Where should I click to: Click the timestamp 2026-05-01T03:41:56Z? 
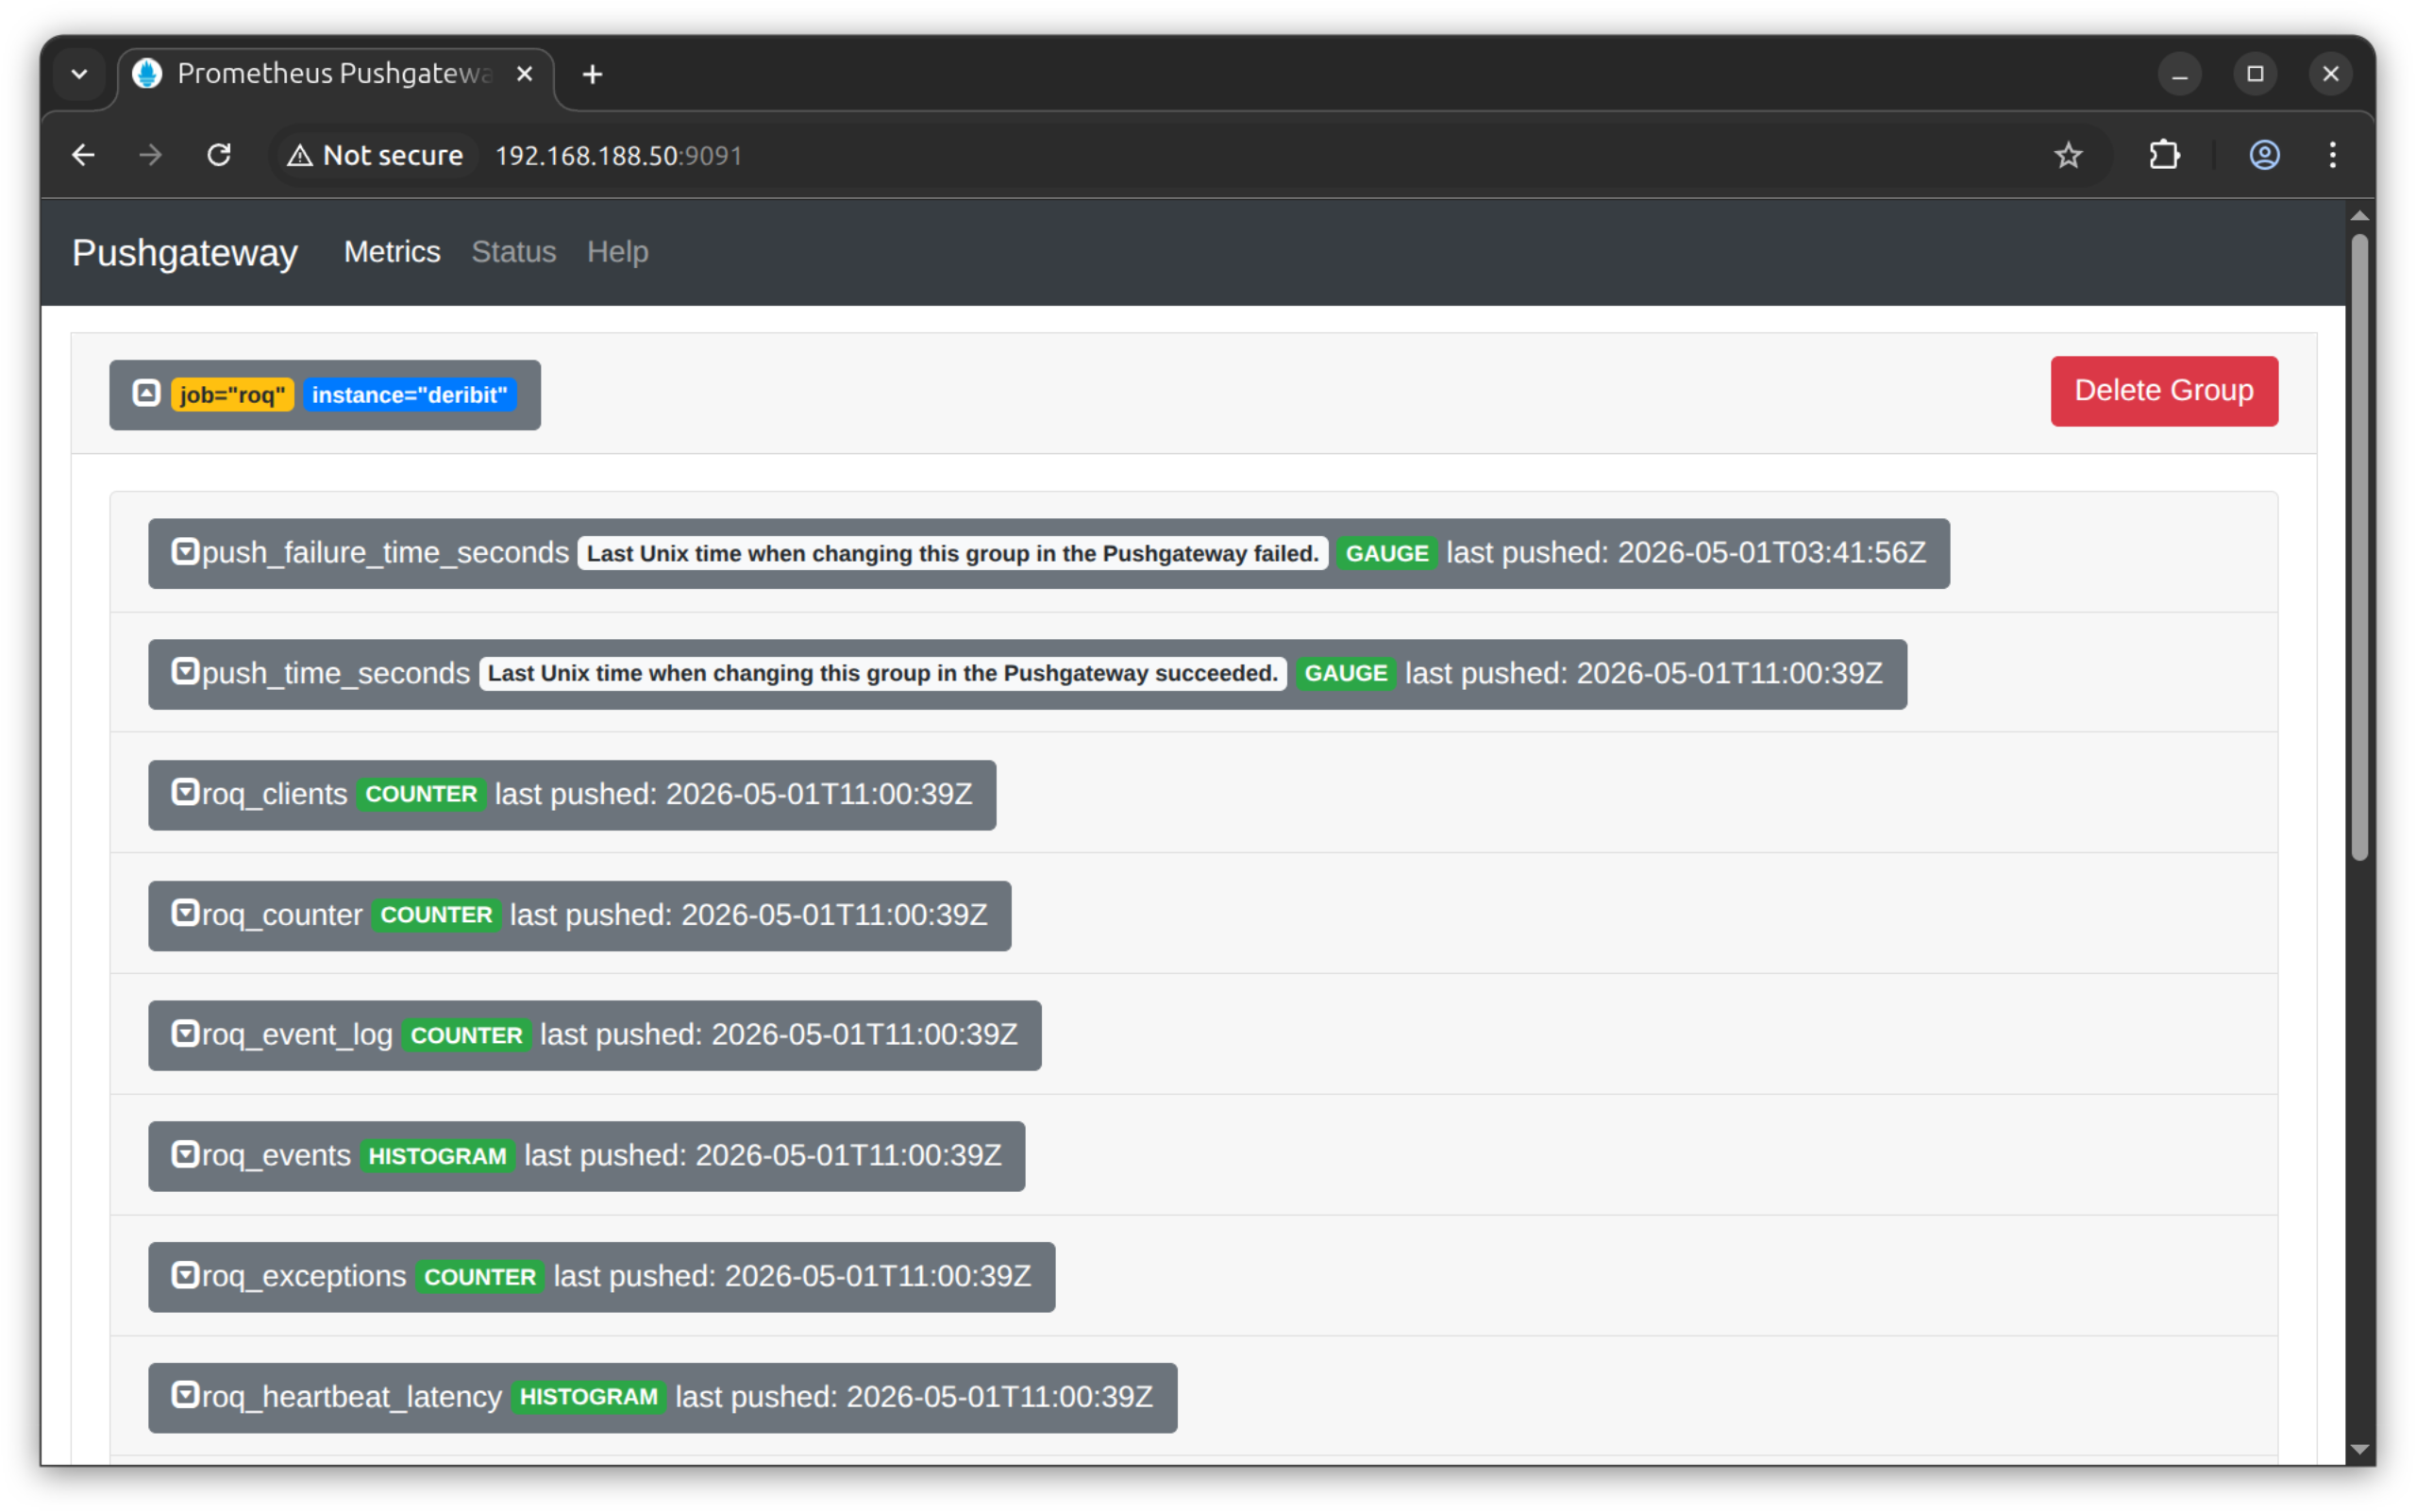[1772, 552]
